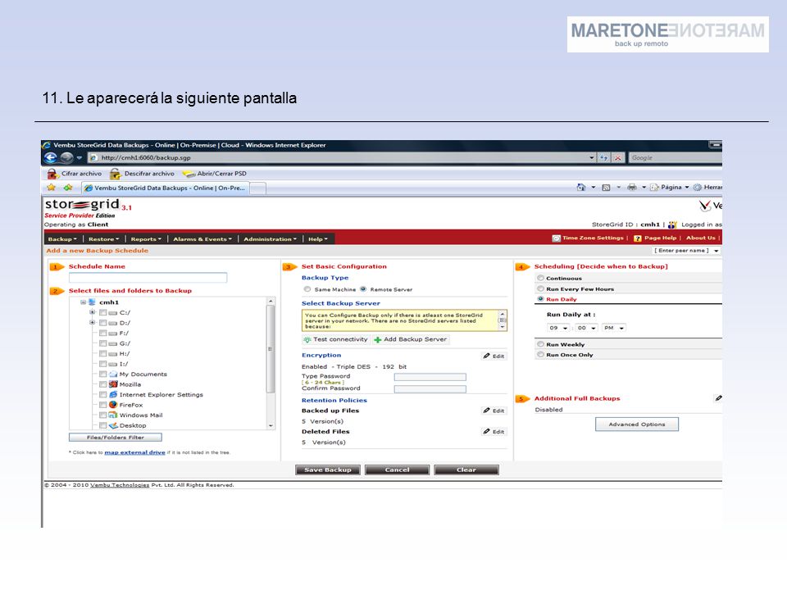
Task: Click the Cancel button
Action: pyautogui.click(x=397, y=470)
